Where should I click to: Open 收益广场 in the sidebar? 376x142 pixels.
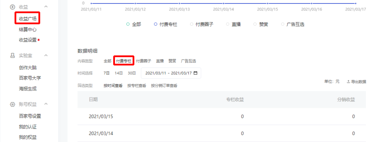tap(28, 19)
